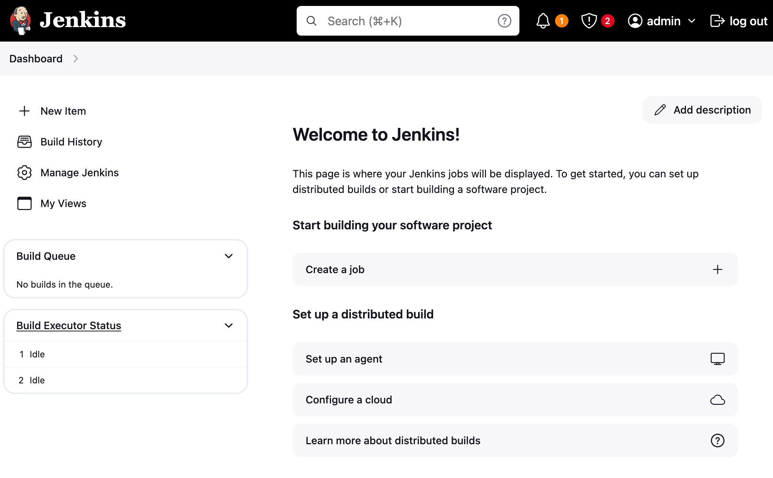773x478 pixels.
Task: Click the monitor icon on Set up an agent
Action: pos(718,359)
